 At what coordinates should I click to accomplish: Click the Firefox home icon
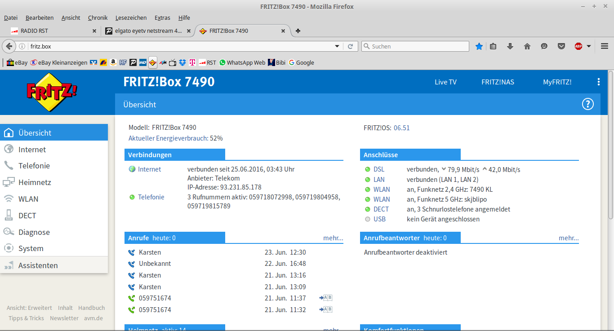coord(527,46)
